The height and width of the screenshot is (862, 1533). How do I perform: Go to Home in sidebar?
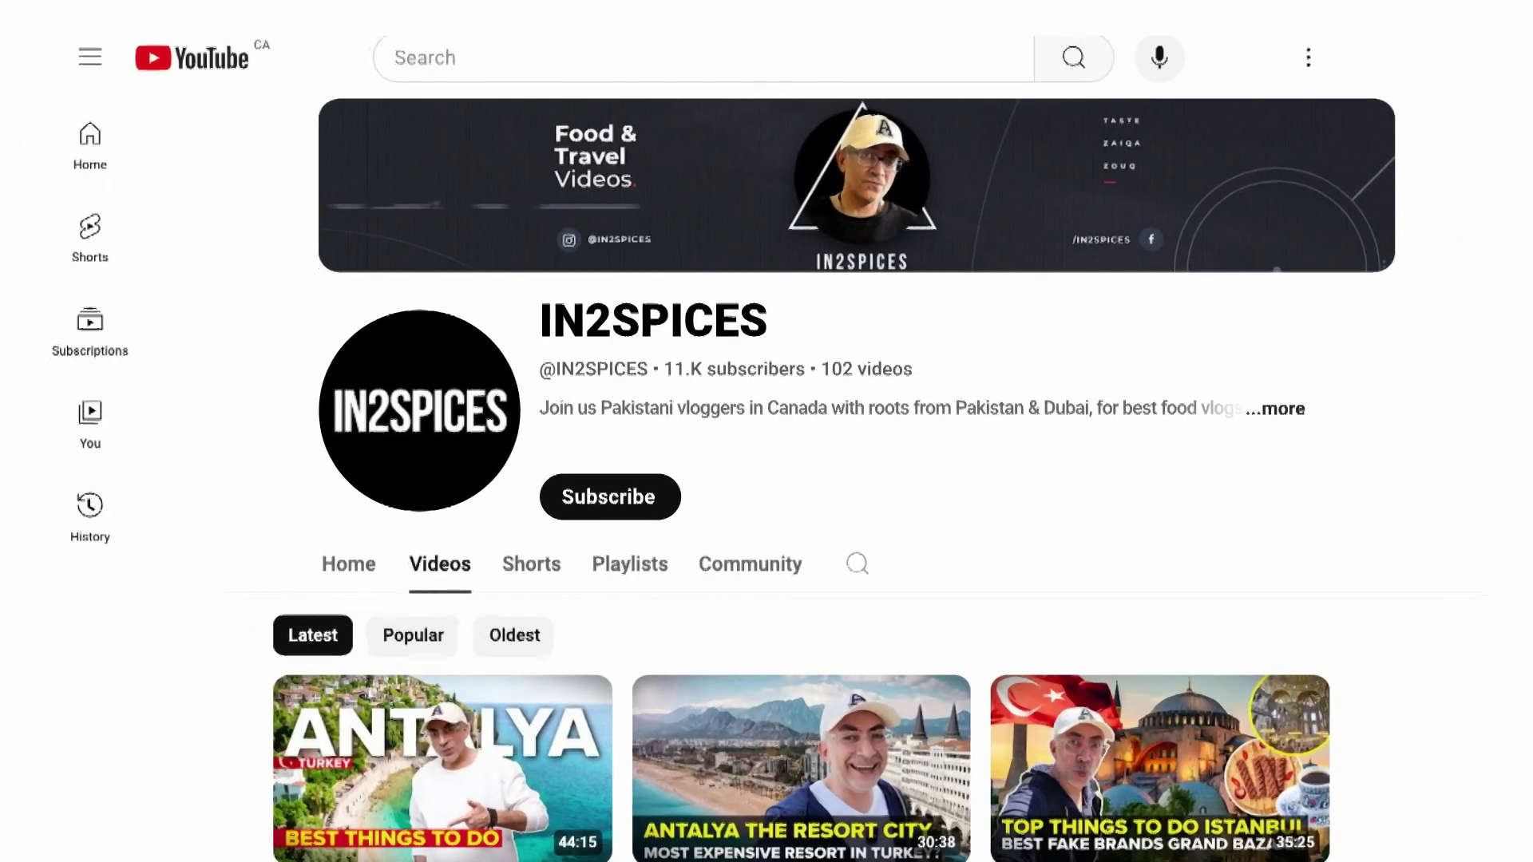[89, 145]
